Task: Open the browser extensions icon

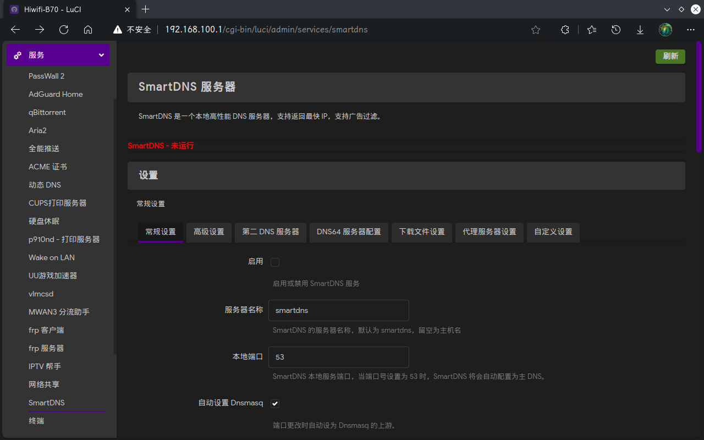Action: click(565, 30)
